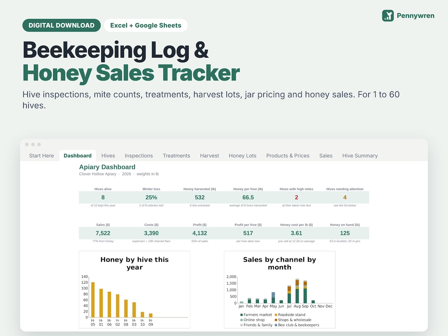Select the Dashboard tab

coord(78,156)
